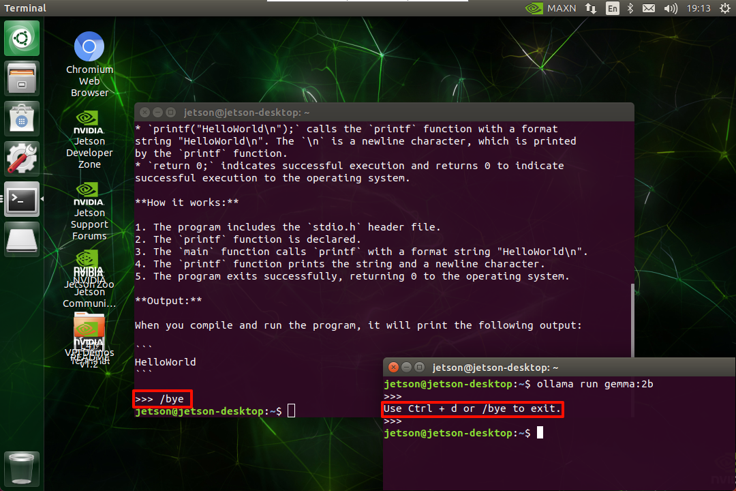The width and height of the screenshot is (736, 491).
Task: Open the mail envelope messaging indicator
Action: point(649,8)
